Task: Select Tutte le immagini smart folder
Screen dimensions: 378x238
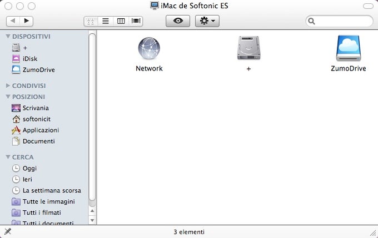Action: click(x=43, y=201)
